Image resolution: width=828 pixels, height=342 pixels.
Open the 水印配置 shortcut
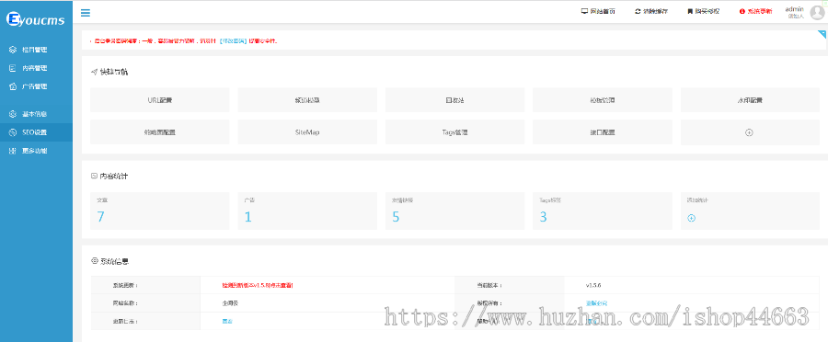click(750, 99)
